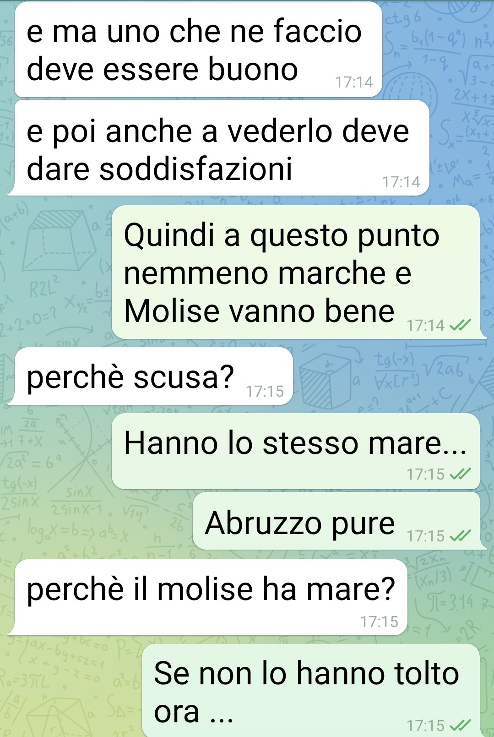
Task: Click 17:15 timestamp next to 'perchè scusa?'
Action: tap(265, 391)
